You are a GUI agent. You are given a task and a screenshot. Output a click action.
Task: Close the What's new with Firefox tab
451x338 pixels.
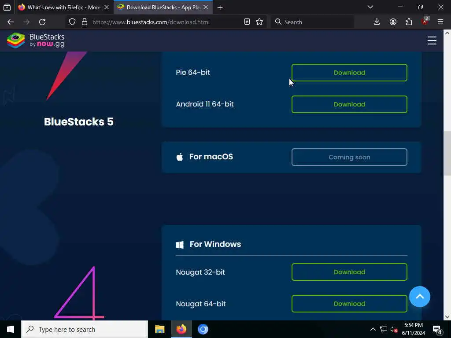pyautogui.click(x=107, y=7)
